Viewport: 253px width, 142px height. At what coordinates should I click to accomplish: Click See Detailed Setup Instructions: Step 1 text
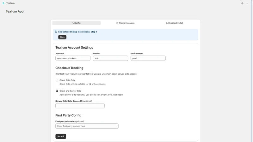77,32
